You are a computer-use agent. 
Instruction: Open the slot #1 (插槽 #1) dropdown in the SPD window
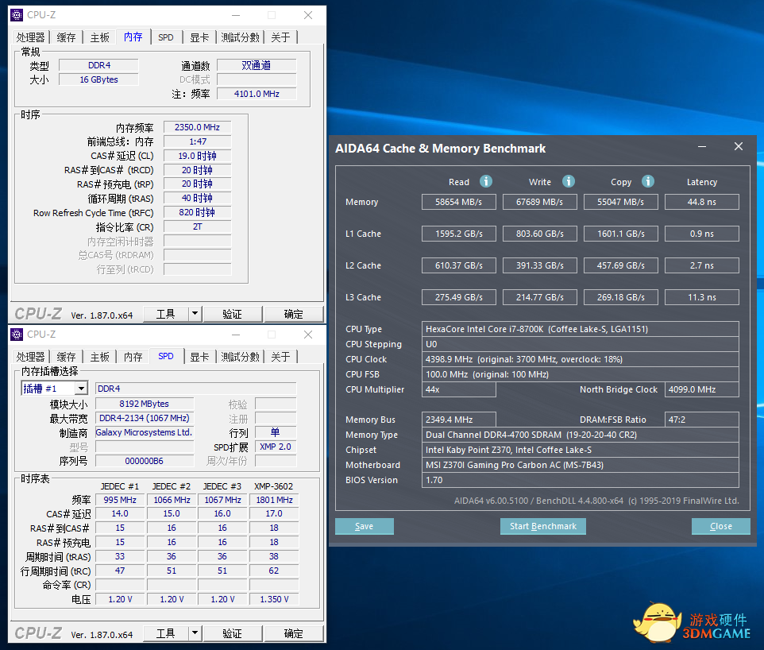(x=81, y=388)
